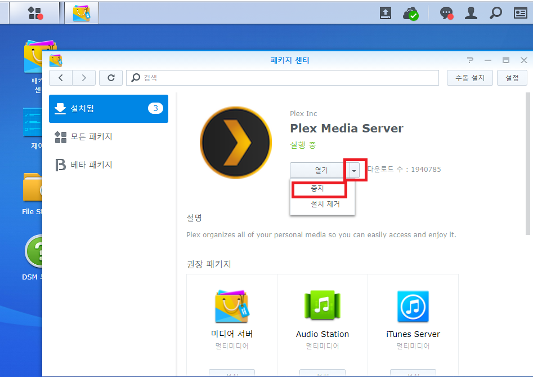
Task: Click Package Center title bar icon
Action: point(56,60)
